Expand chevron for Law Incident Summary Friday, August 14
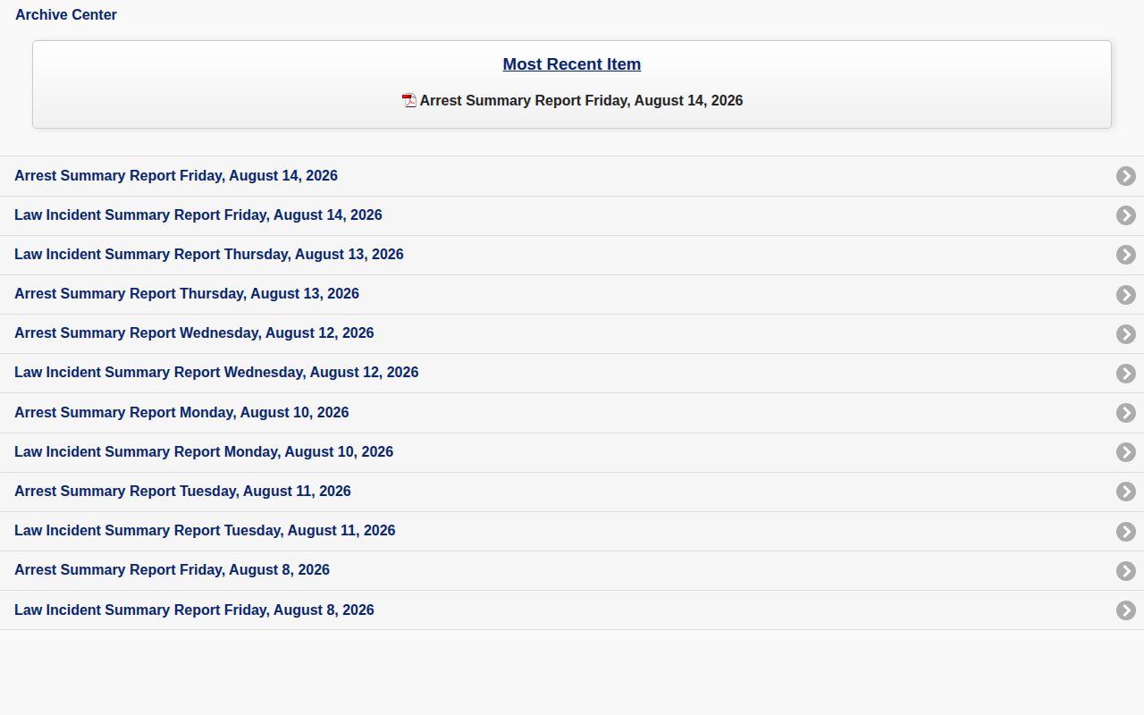This screenshot has height=715, width=1144. coord(1126,215)
